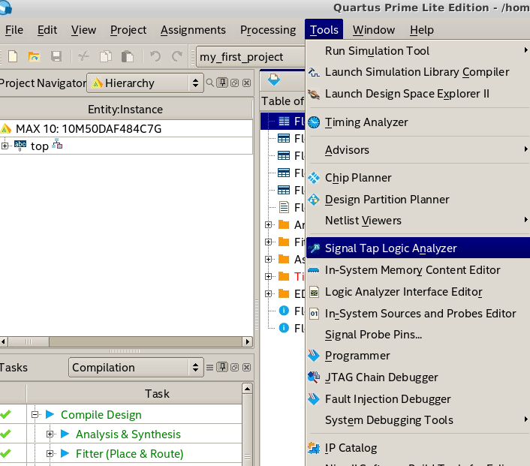Expand the red Ti folder in report tree
The image size is (530, 466).
pos(269,276)
